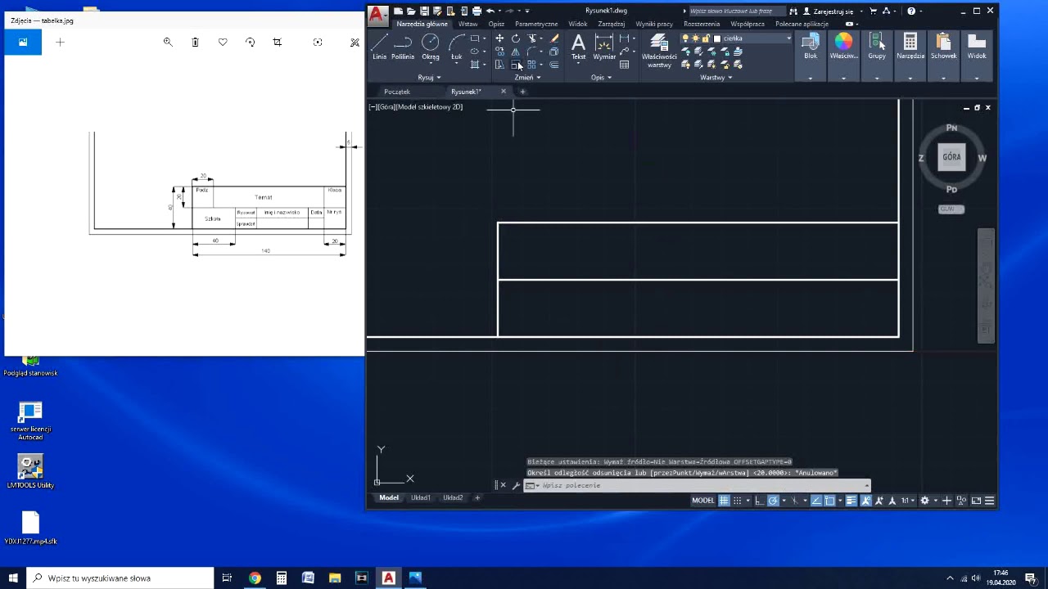
Task: Toggle 2D object snap in status bar
Action: click(x=829, y=501)
